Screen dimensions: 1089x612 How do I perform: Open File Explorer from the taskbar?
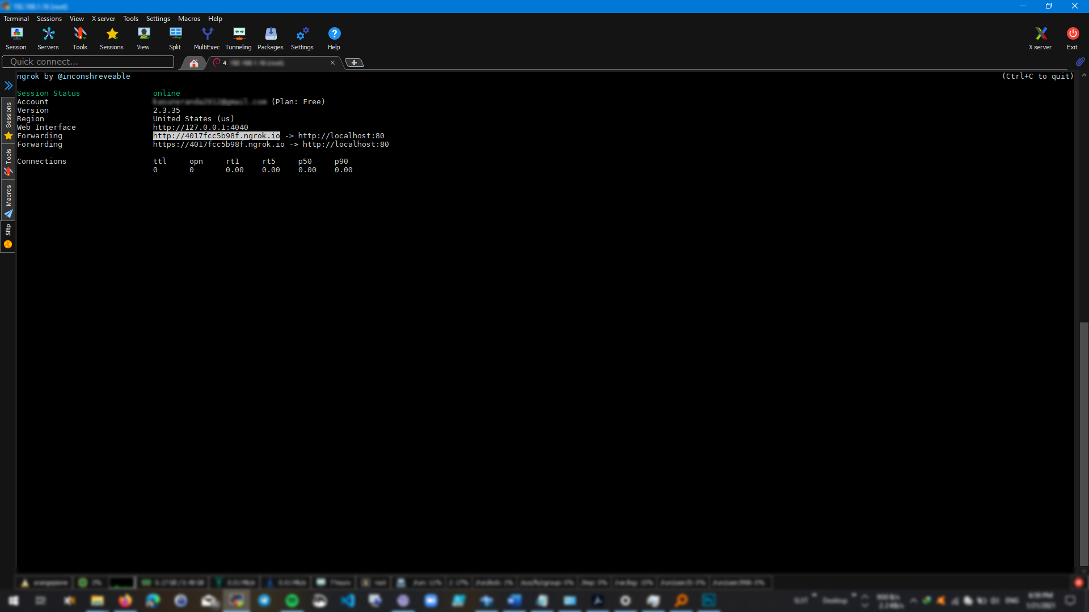tap(98, 601)
